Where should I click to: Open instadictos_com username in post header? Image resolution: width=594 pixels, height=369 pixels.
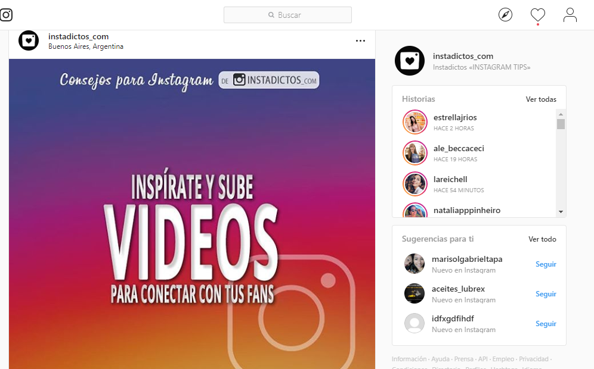[78, 37]
